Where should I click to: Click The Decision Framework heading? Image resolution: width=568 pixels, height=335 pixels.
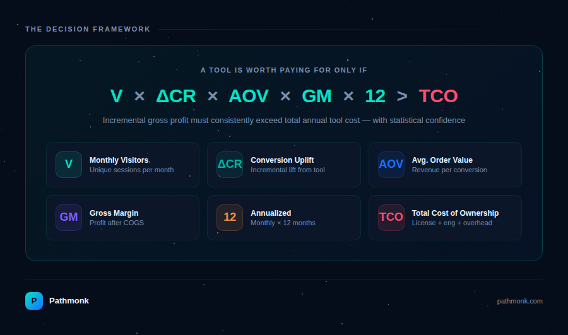88,29
